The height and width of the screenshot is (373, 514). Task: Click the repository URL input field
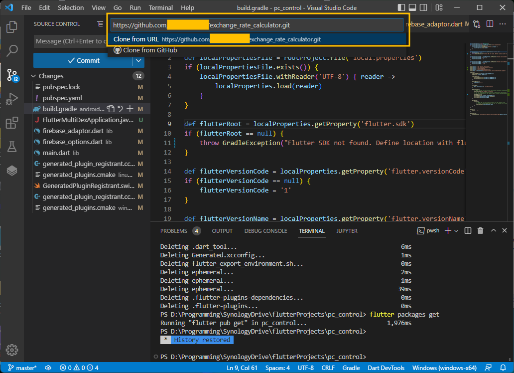257,25
